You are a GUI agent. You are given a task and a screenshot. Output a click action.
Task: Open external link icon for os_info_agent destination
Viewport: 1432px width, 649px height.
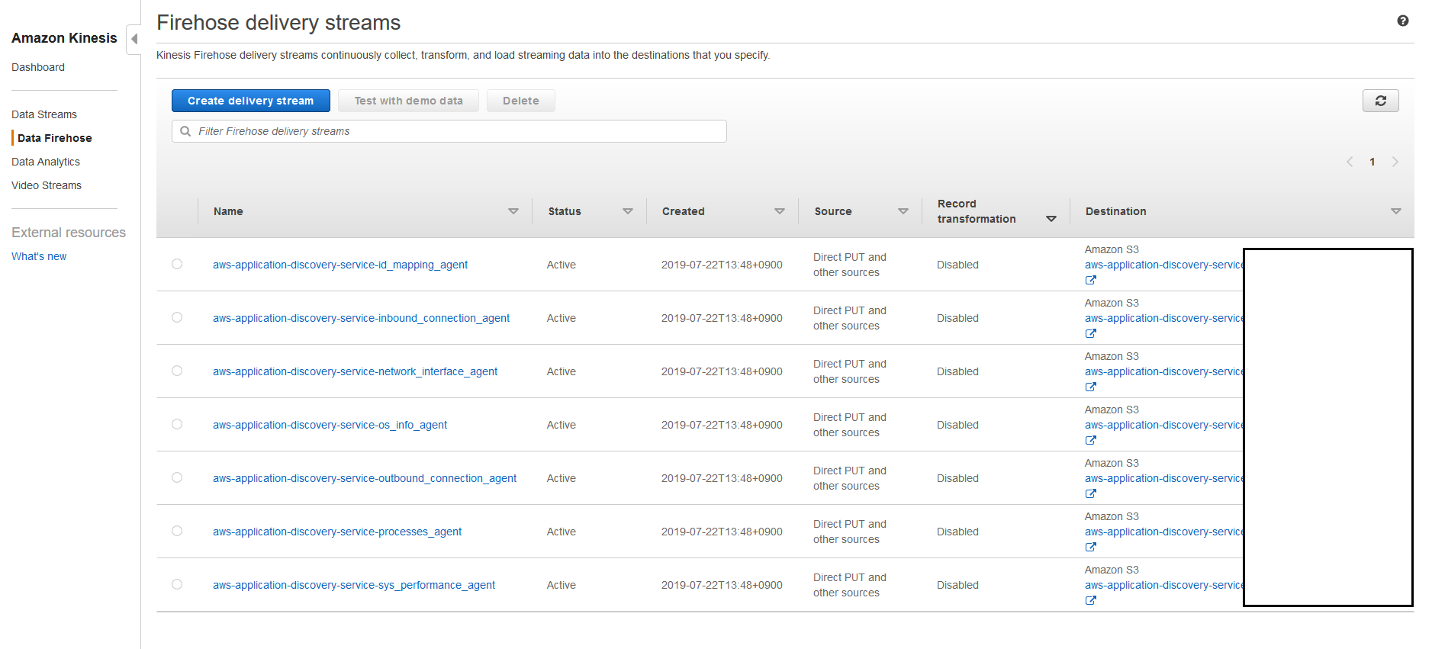1091,440
